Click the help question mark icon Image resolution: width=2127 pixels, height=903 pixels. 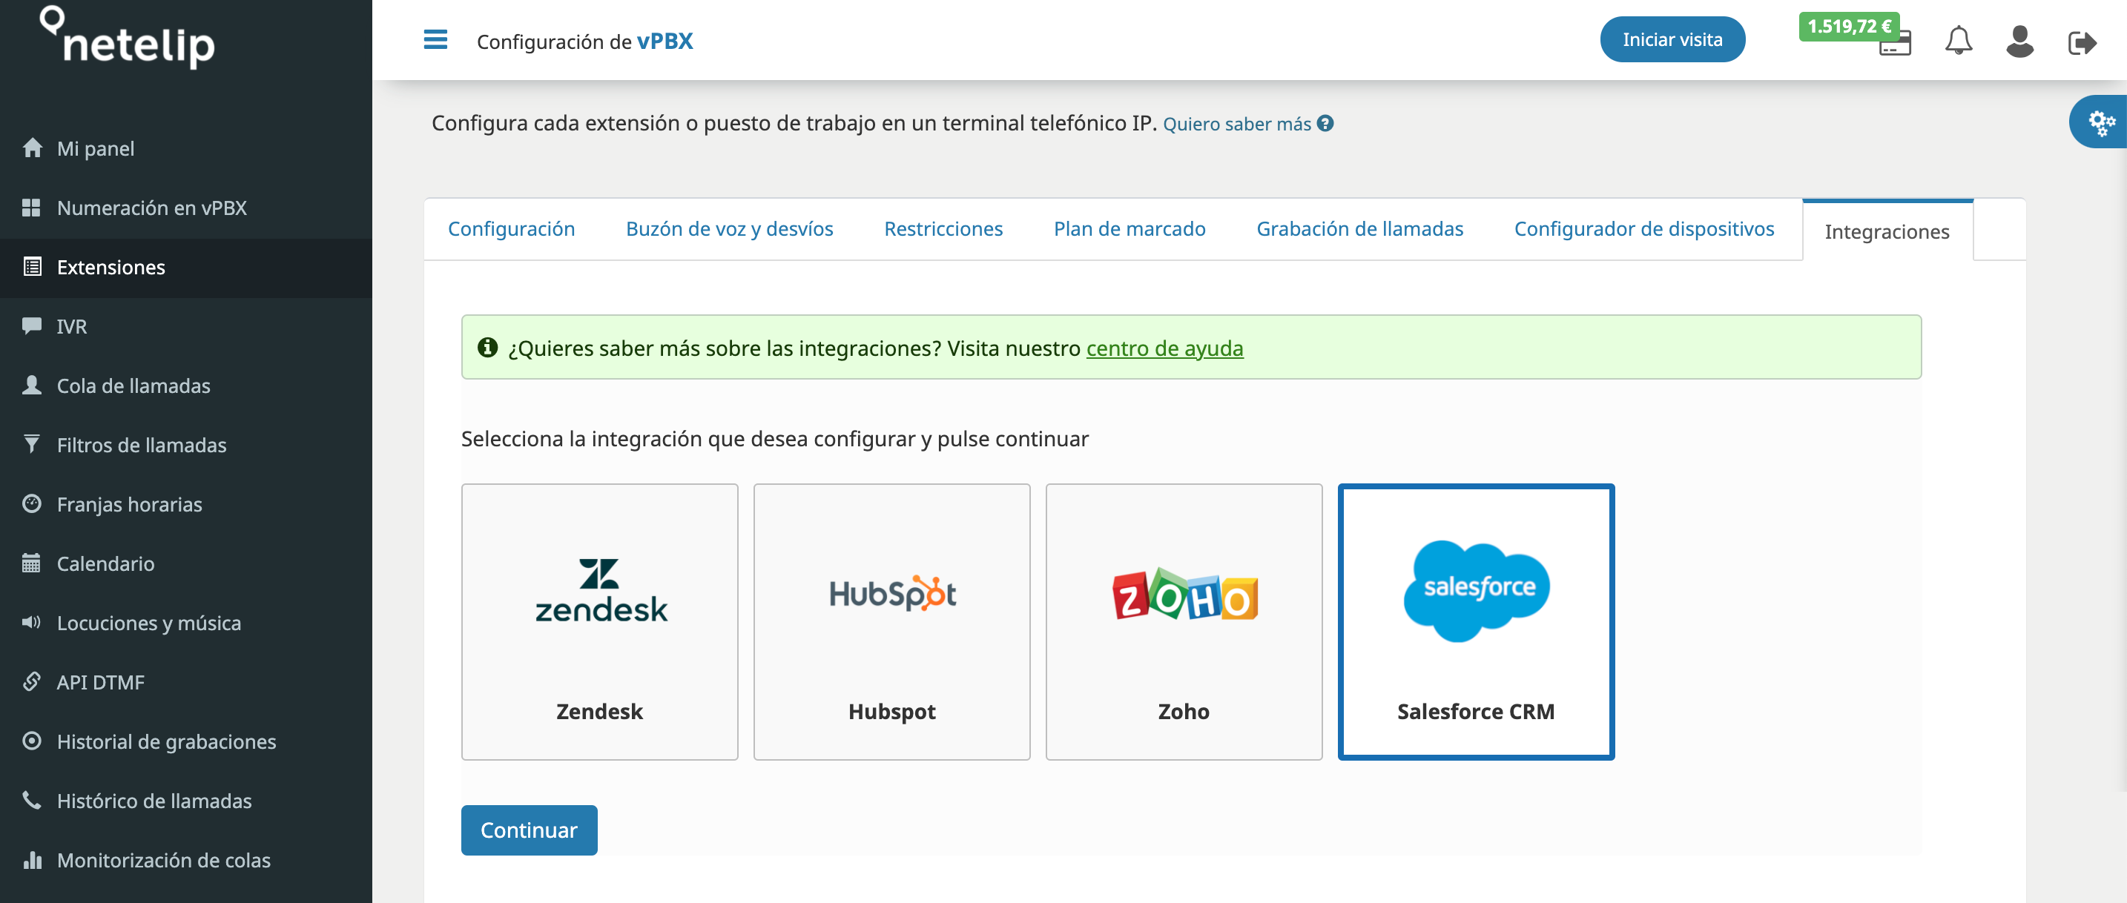[1325, 124]
